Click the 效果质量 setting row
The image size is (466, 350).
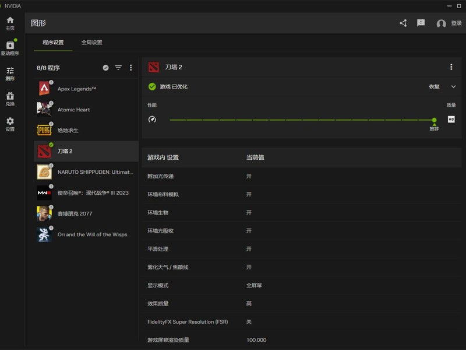coord(302,303)
